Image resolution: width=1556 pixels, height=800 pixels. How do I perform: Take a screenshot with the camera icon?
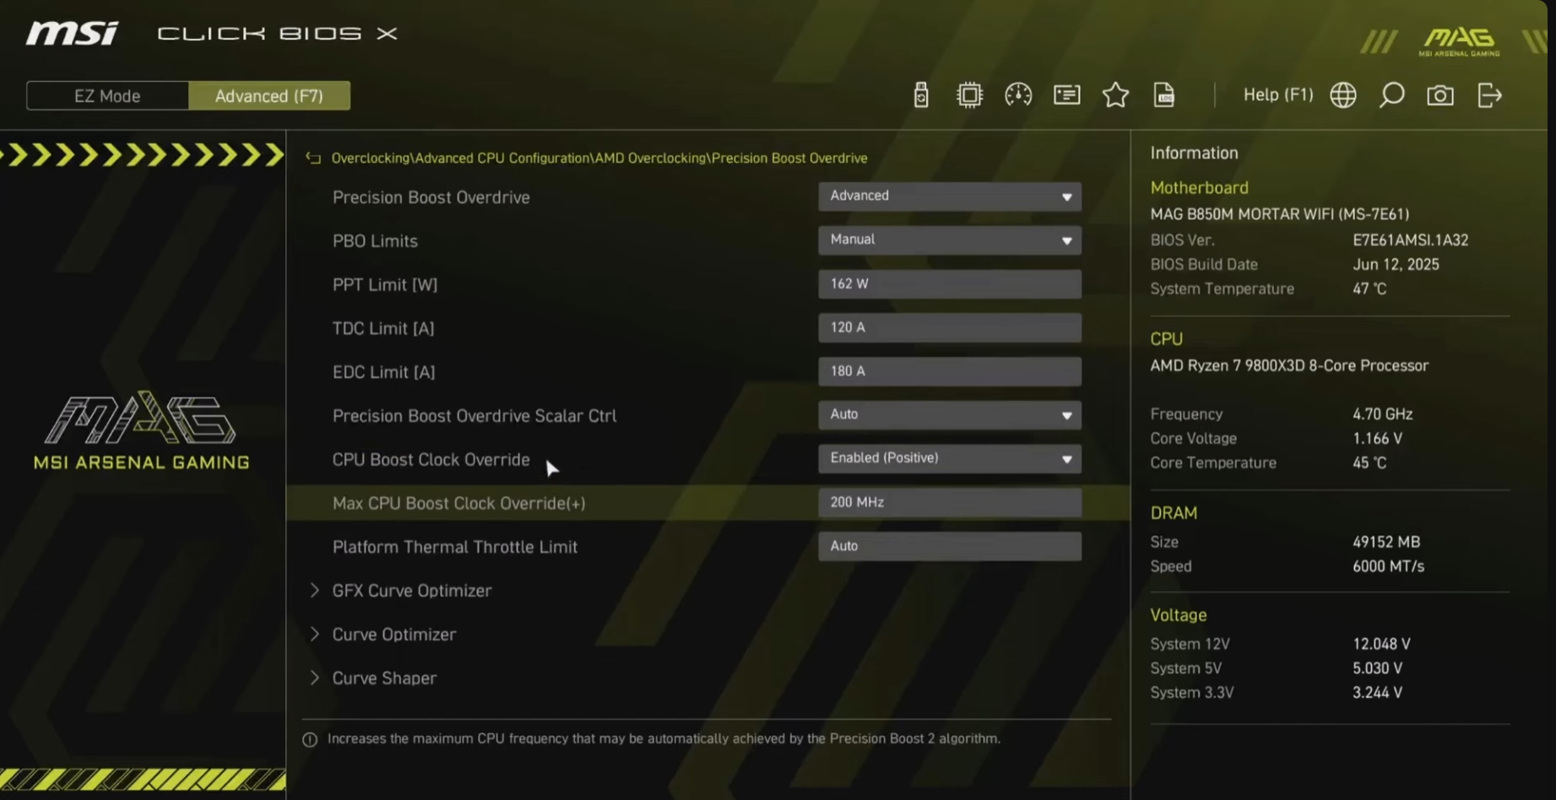[1440, 95]
